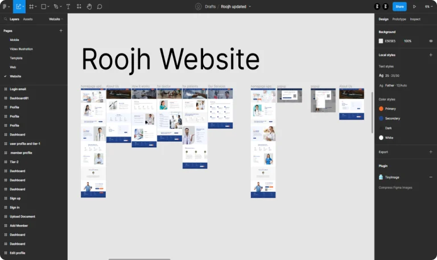The height and width of the screenshot is (260, 437).
Task: Select the Father - 12/Auto text style
Action: [393, 85]
